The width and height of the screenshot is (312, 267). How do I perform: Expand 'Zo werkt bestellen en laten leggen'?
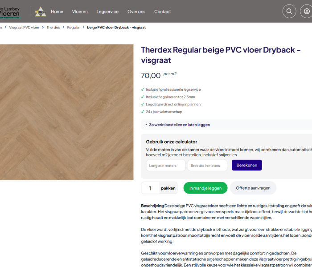coord(179,125)
